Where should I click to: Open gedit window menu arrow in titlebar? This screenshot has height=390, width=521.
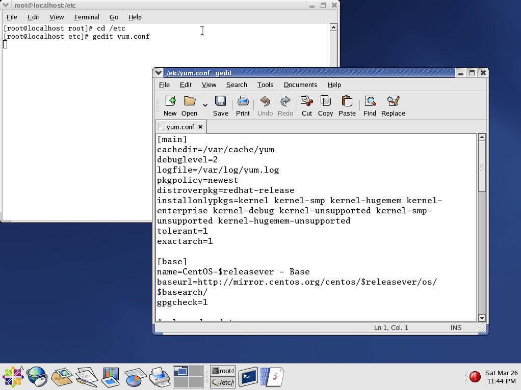[x=159, y=73]
